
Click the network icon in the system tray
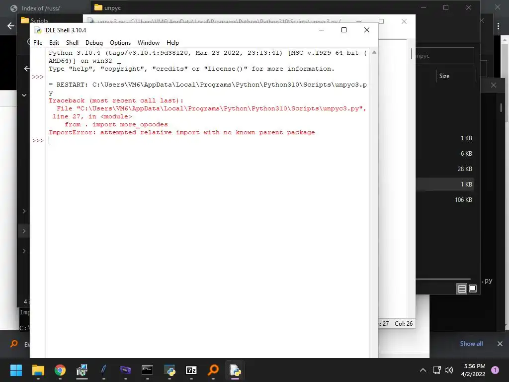pyautogui.click(x=436, y=370)
